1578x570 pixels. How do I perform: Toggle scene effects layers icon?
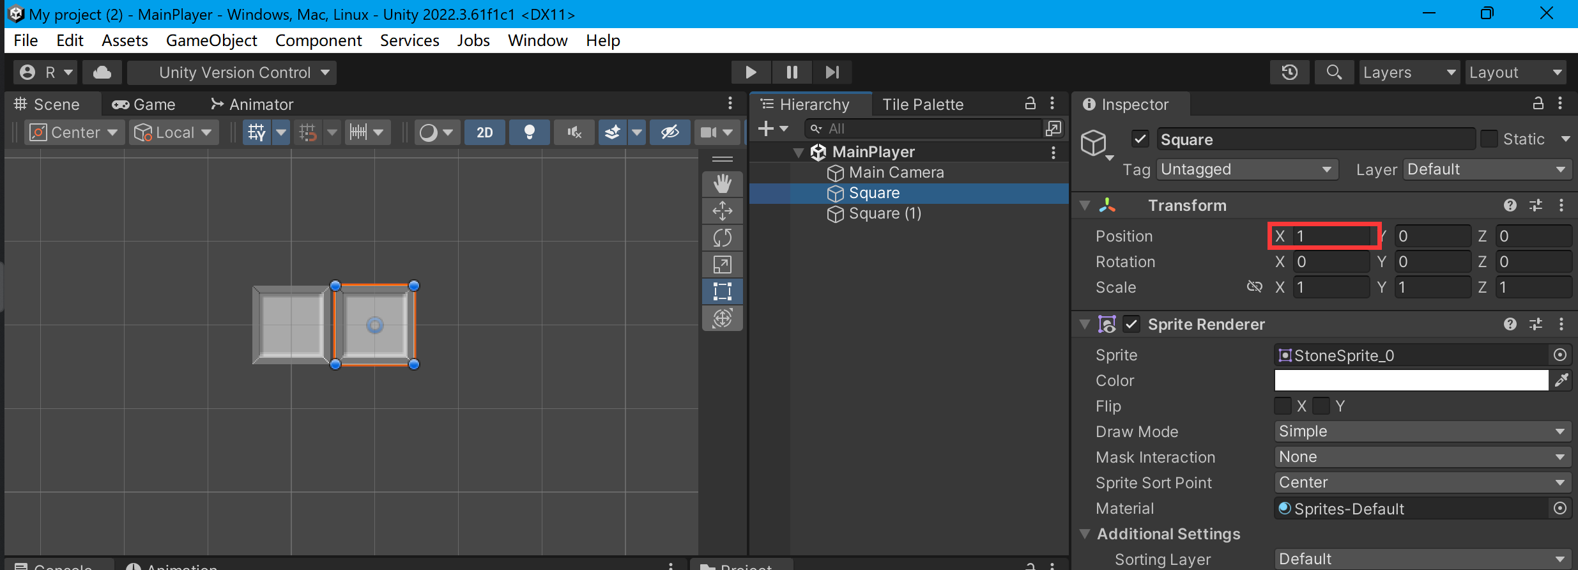(x=613, y=132)
